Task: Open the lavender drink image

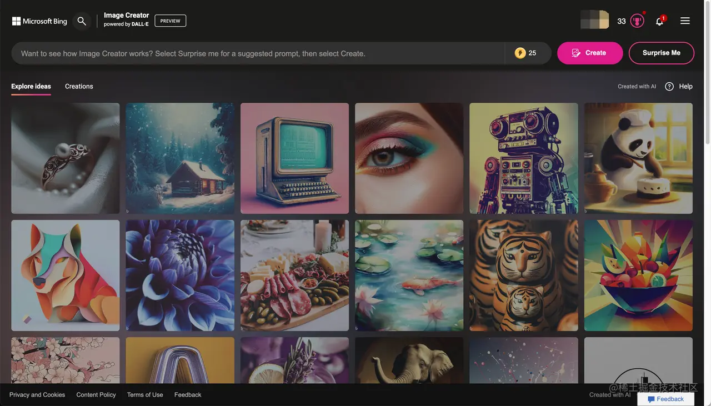Action: (295, 360)
